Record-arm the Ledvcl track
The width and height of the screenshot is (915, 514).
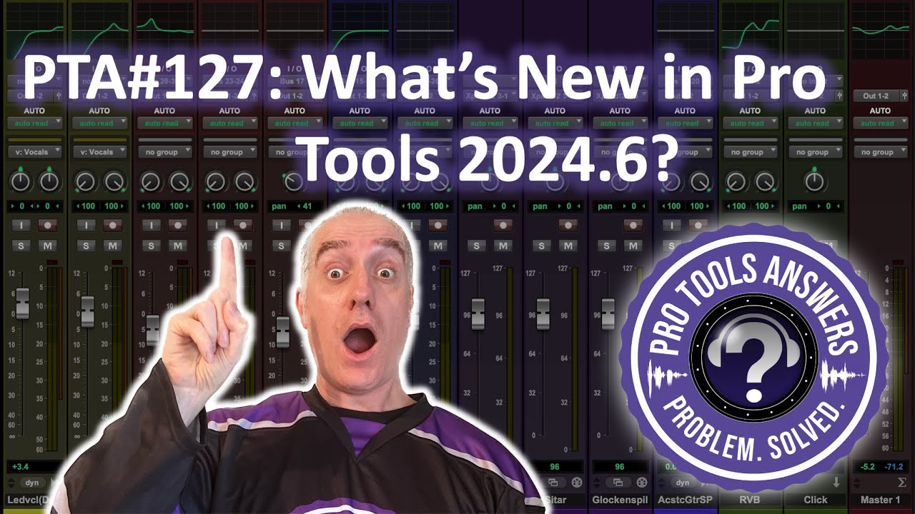click(47, 225)
